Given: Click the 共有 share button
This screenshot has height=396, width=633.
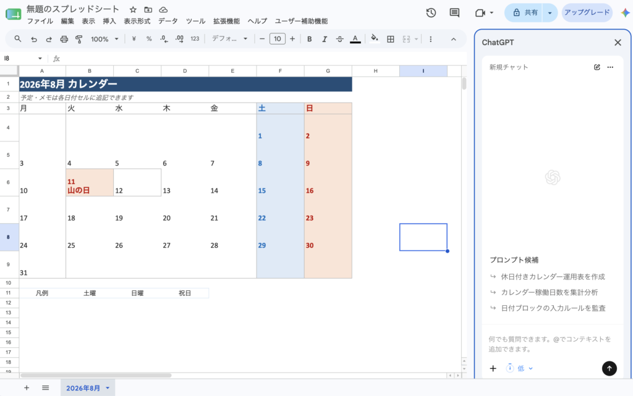Looking at the screenshot, I should click(x=524, y=13).
